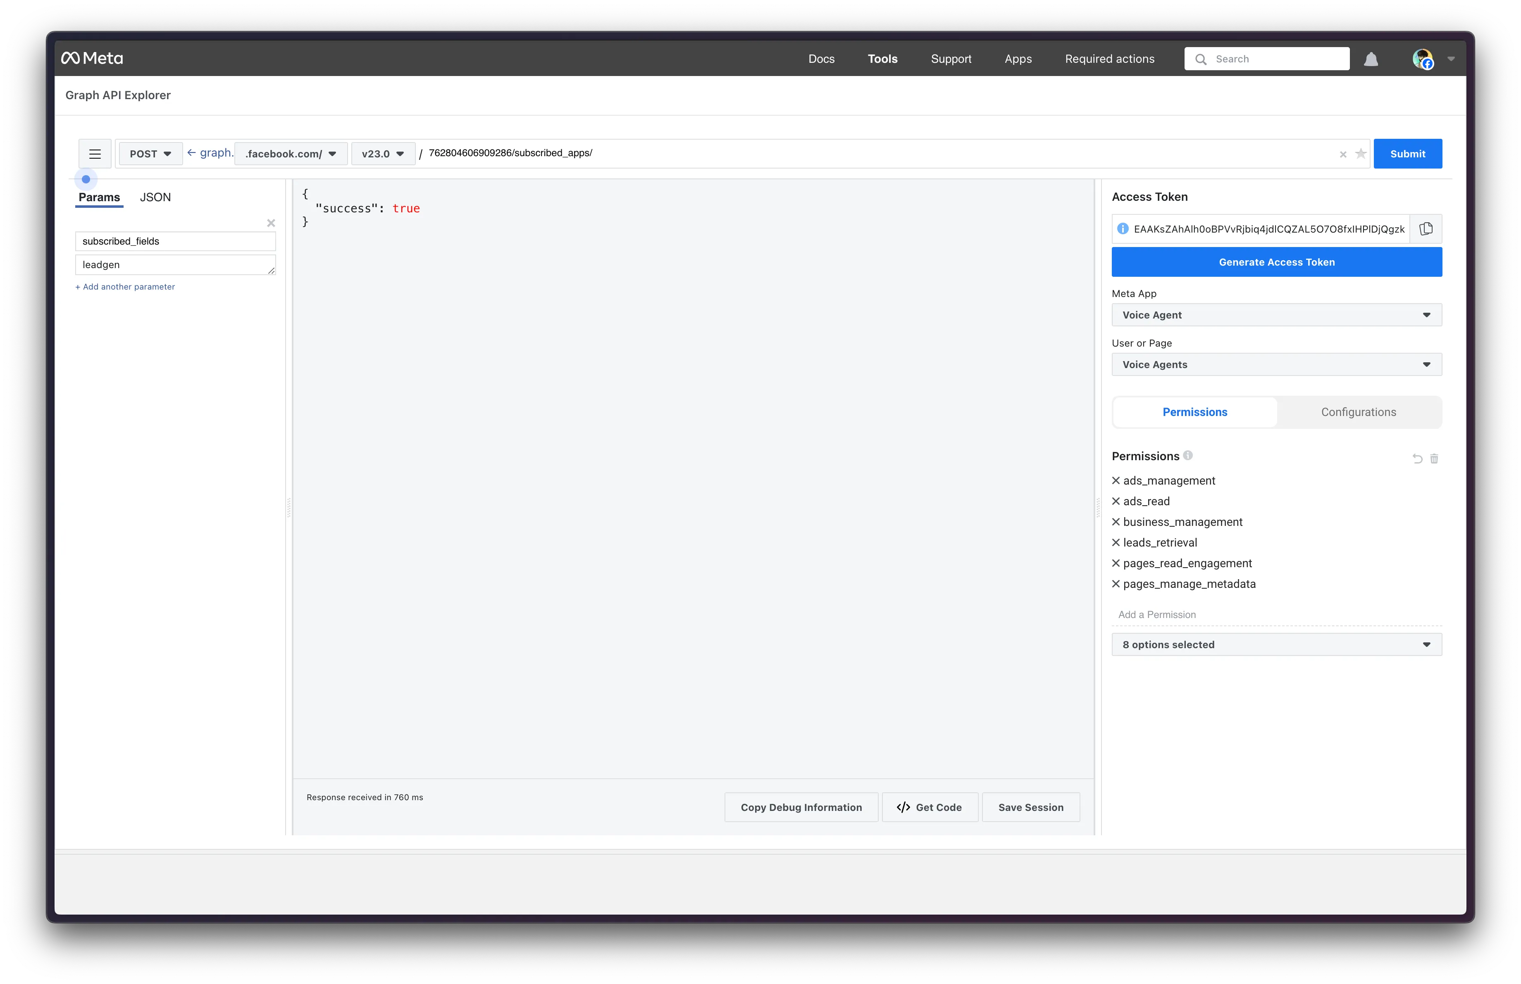Click the subscribed_fields parameter name field
The width and height of the screenshot is (1521, 984).
pyautogui.click(x=175, y=241)
